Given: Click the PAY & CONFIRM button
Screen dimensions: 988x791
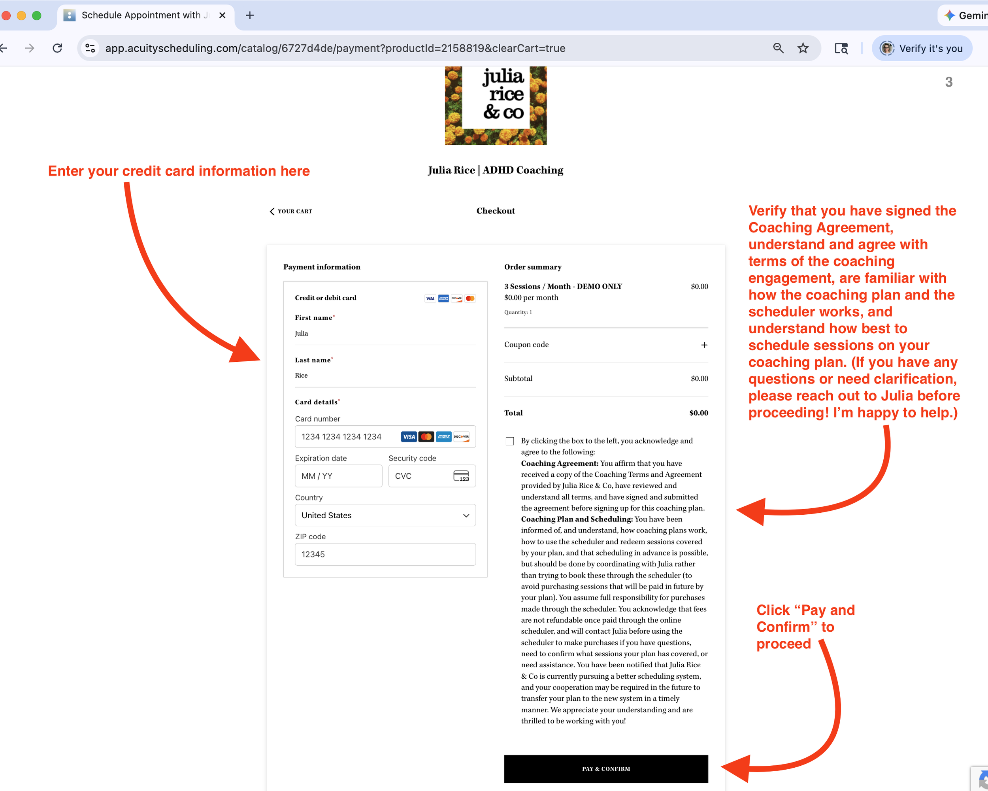Looking at the screenshot, I should (x=606, y=768).
